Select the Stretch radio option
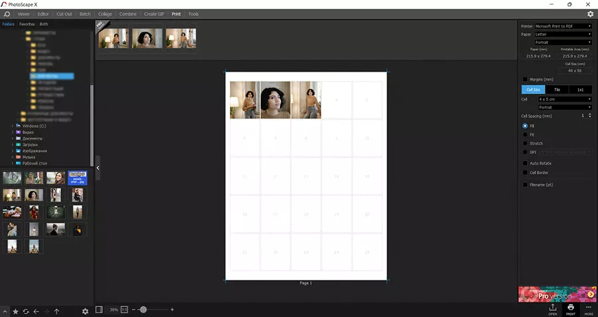The width and height of the screenshot is (598, 317). 525,143
